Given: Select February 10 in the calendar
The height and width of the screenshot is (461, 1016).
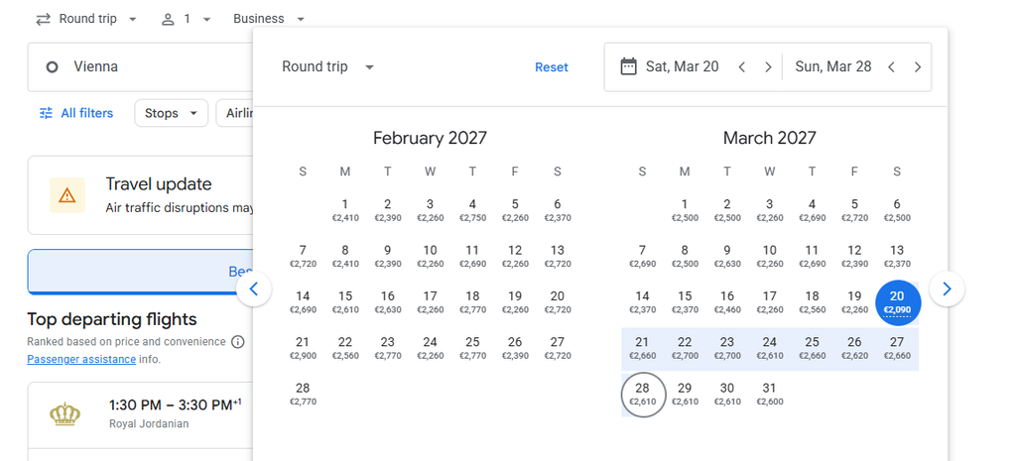Looking at the screenshot, I should (x=431, y=257).
